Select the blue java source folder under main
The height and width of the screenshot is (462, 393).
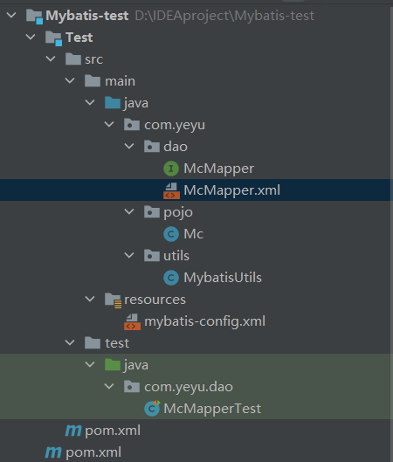(136, 103)
